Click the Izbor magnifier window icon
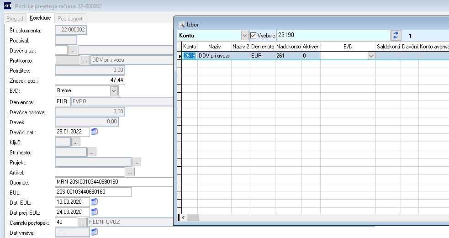This screenshot has height=238, width=449. point(181,24)
